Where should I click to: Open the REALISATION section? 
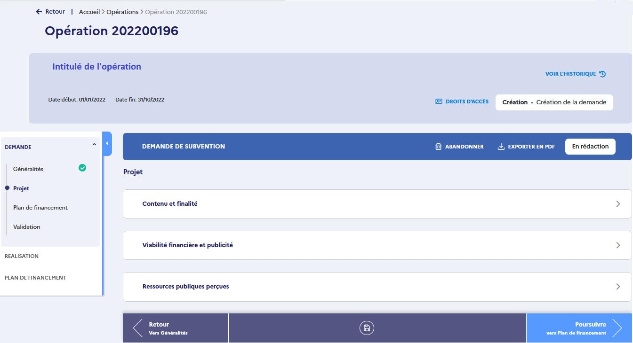pos(22,256)
